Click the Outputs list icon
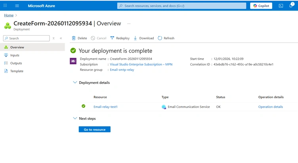The image size is (298, 163). (6, 63)
